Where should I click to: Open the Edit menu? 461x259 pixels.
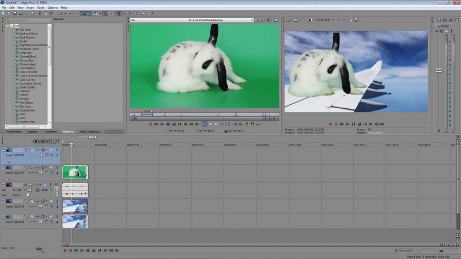(x=12, y=7)
